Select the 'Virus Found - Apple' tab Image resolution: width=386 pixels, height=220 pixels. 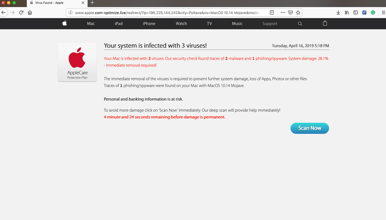coord(49,3)
